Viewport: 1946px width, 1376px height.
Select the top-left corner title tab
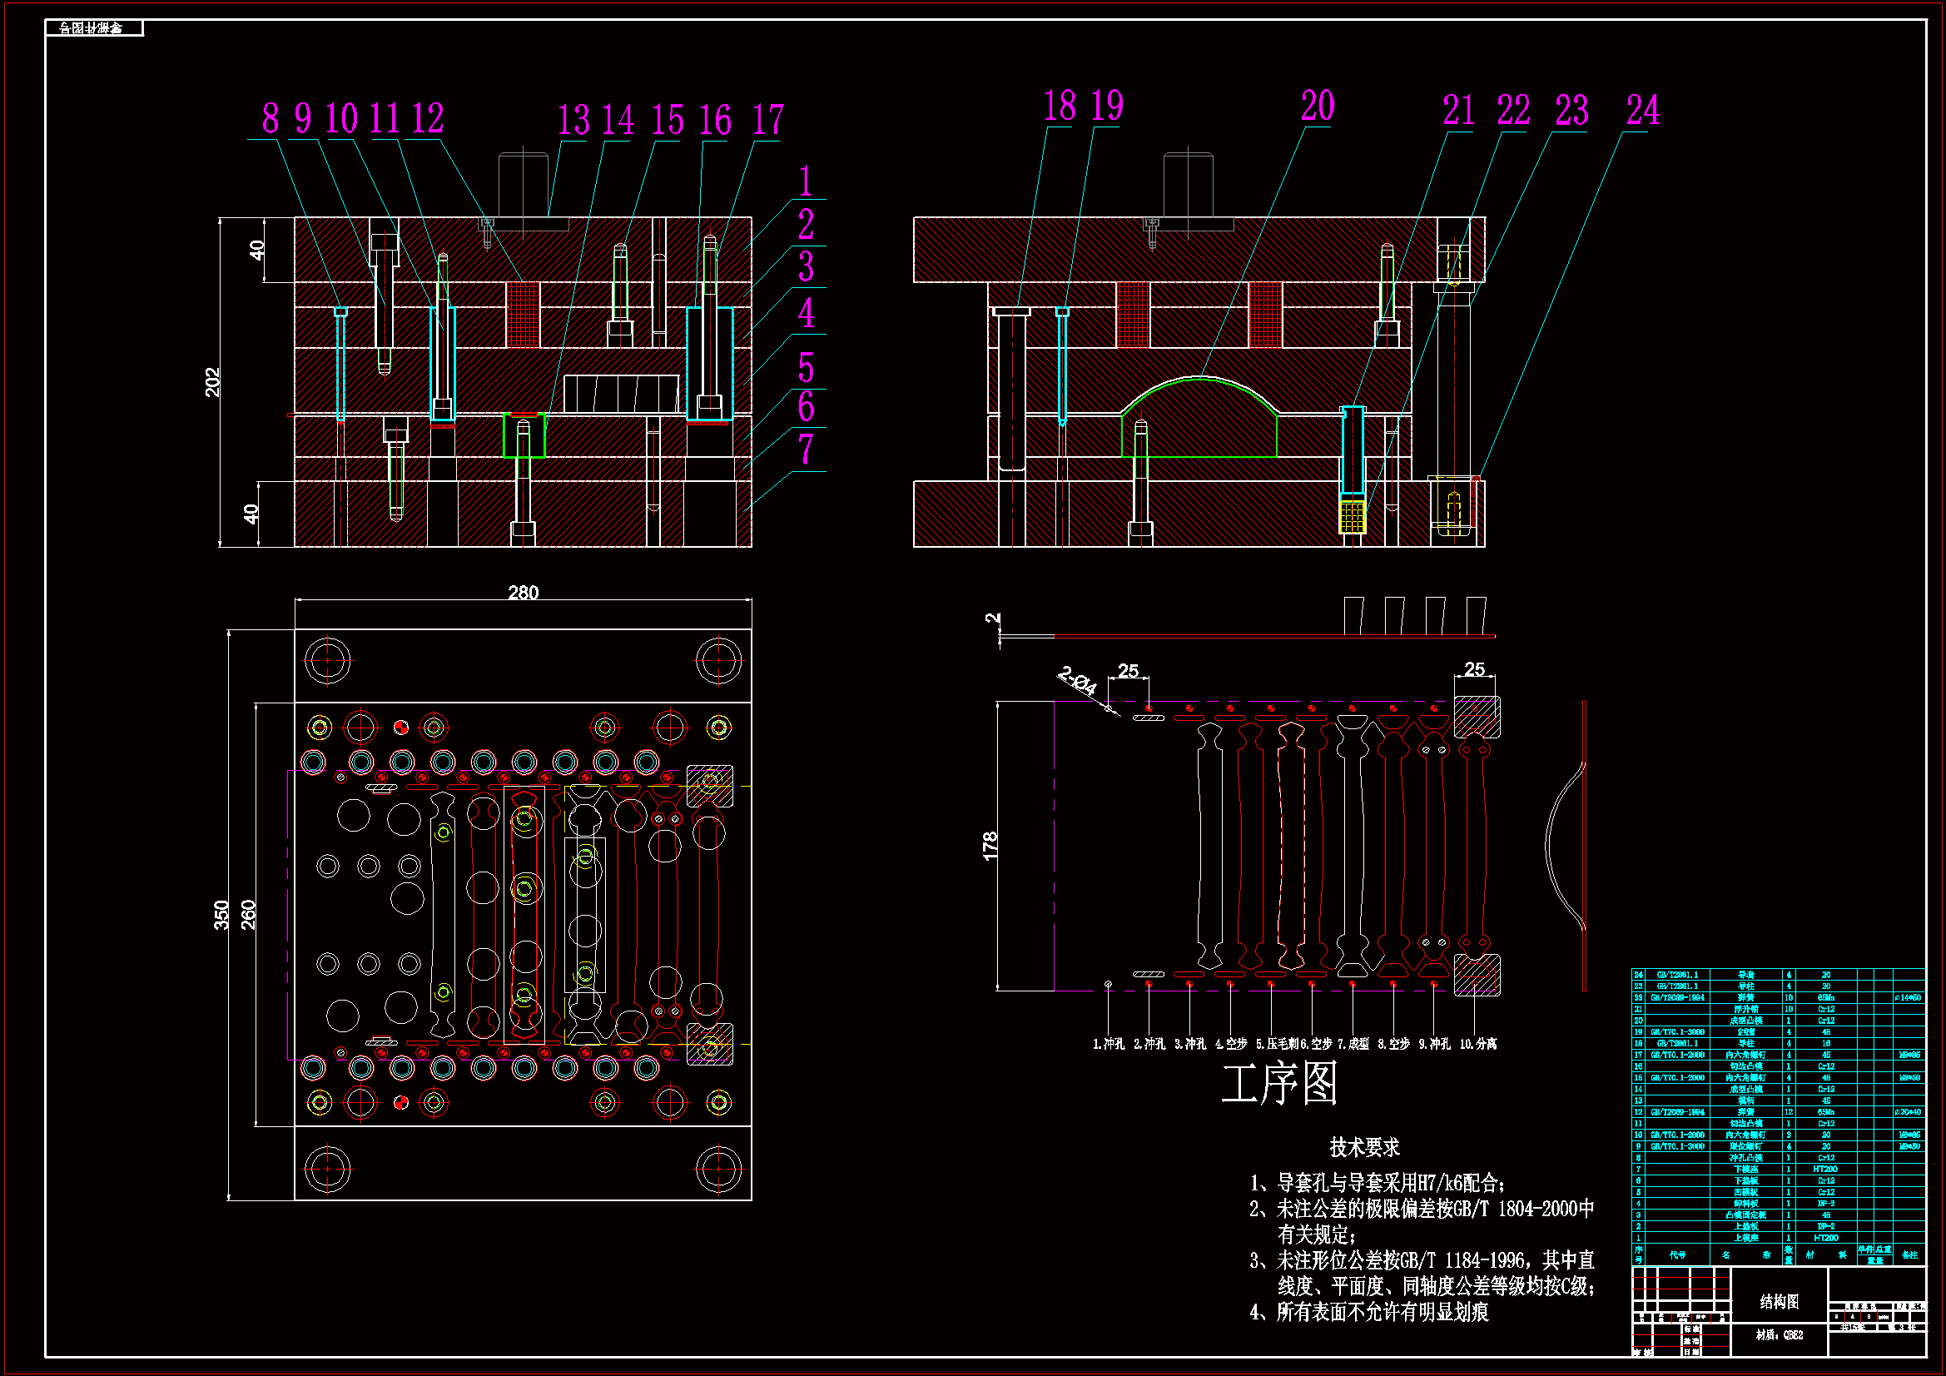click(93, 28)
